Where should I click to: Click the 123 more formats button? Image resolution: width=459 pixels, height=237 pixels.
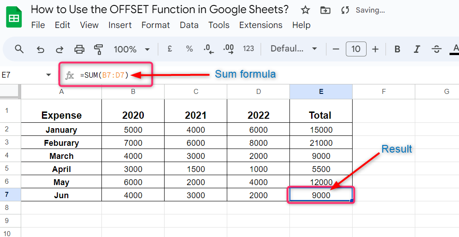[248, 49]
